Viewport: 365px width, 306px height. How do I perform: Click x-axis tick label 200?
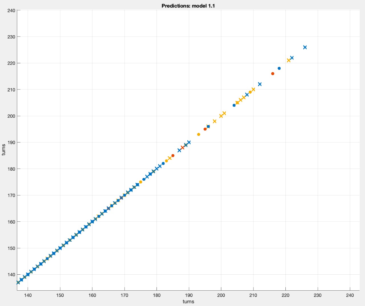pos(221,295)
